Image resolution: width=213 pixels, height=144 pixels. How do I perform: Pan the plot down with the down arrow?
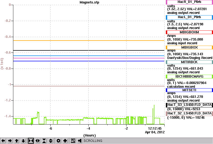[23, 141]
